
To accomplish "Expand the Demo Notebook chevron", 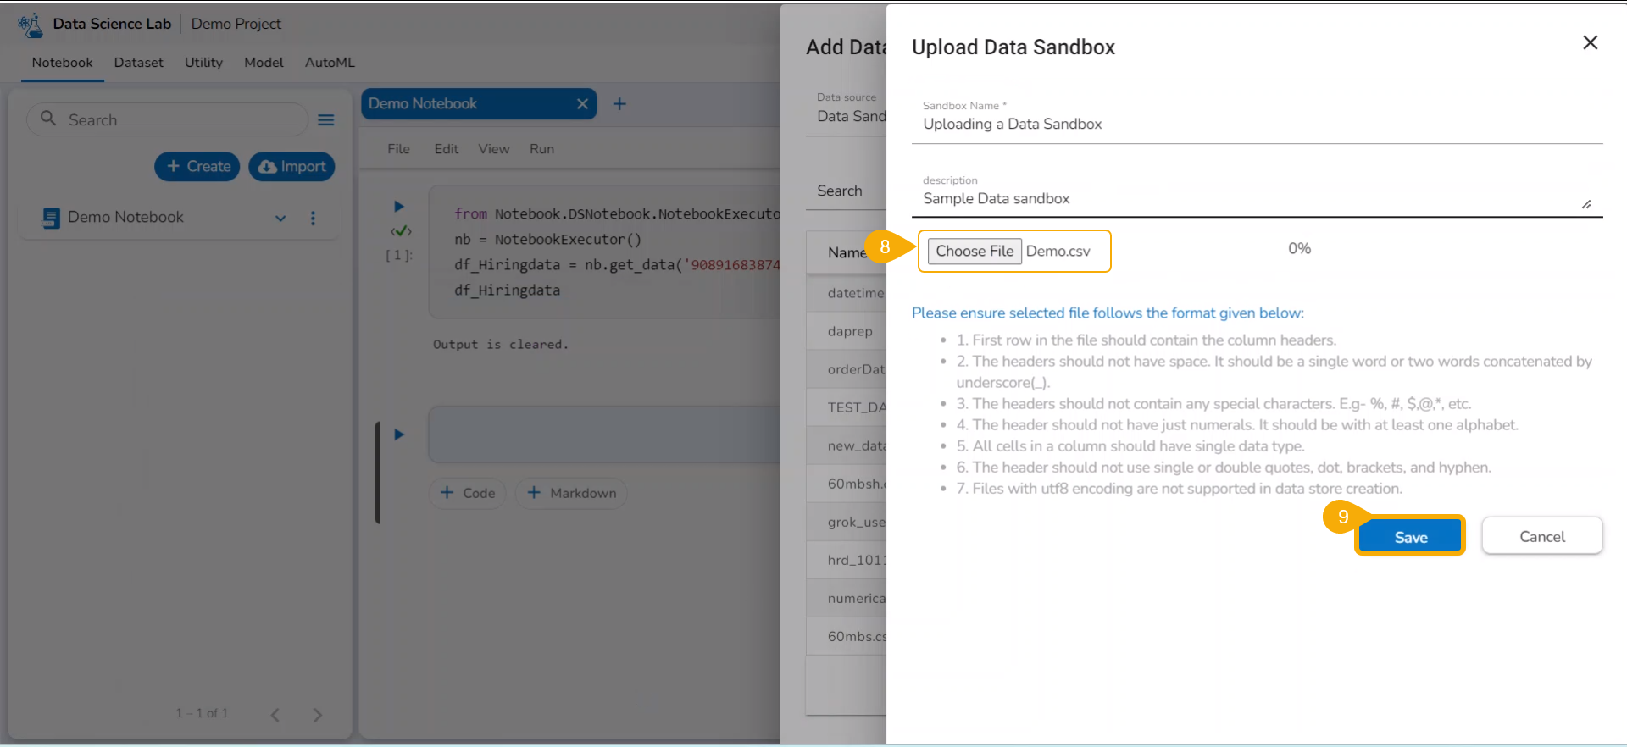I will coord(280,219).
